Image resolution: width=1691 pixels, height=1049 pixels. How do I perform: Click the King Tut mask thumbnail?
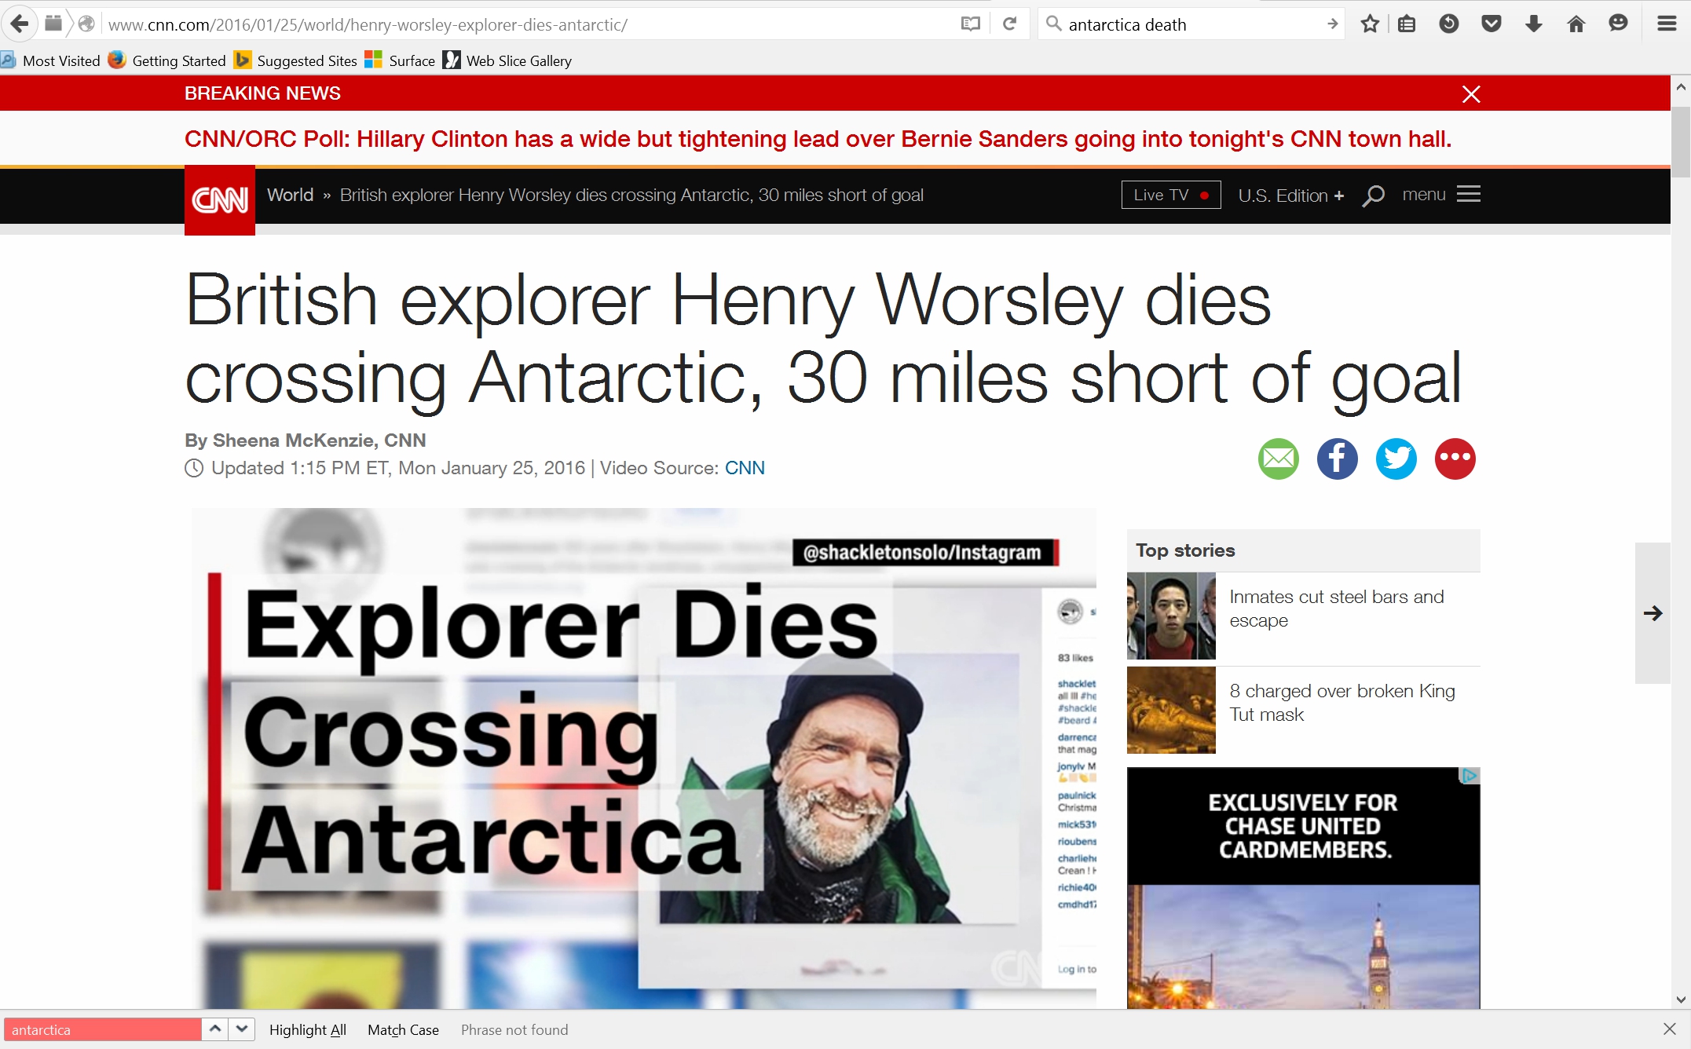point(1171,710)
